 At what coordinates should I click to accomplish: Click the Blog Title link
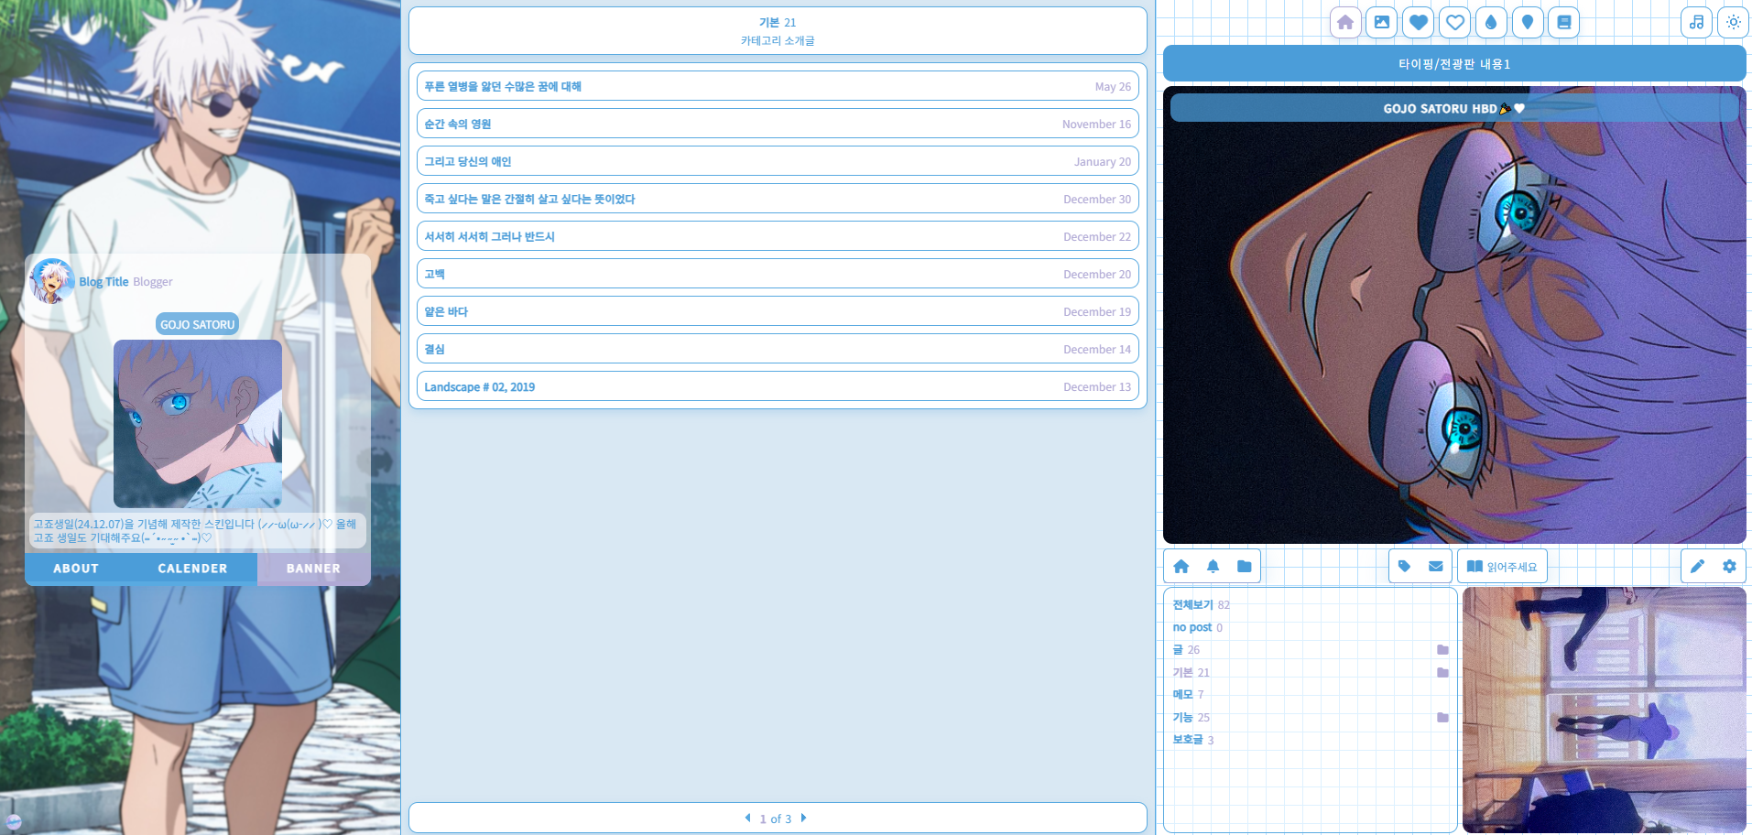point(103,282)
